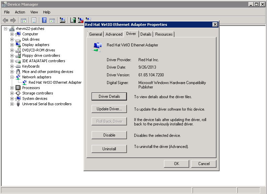This screenshot has height=194, width=267.
Task: Switch to the Resources tab
Action: pos(164,34)
